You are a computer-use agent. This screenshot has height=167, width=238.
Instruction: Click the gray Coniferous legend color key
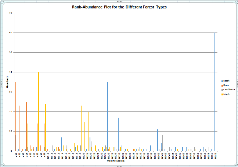(x=222, y=90)
